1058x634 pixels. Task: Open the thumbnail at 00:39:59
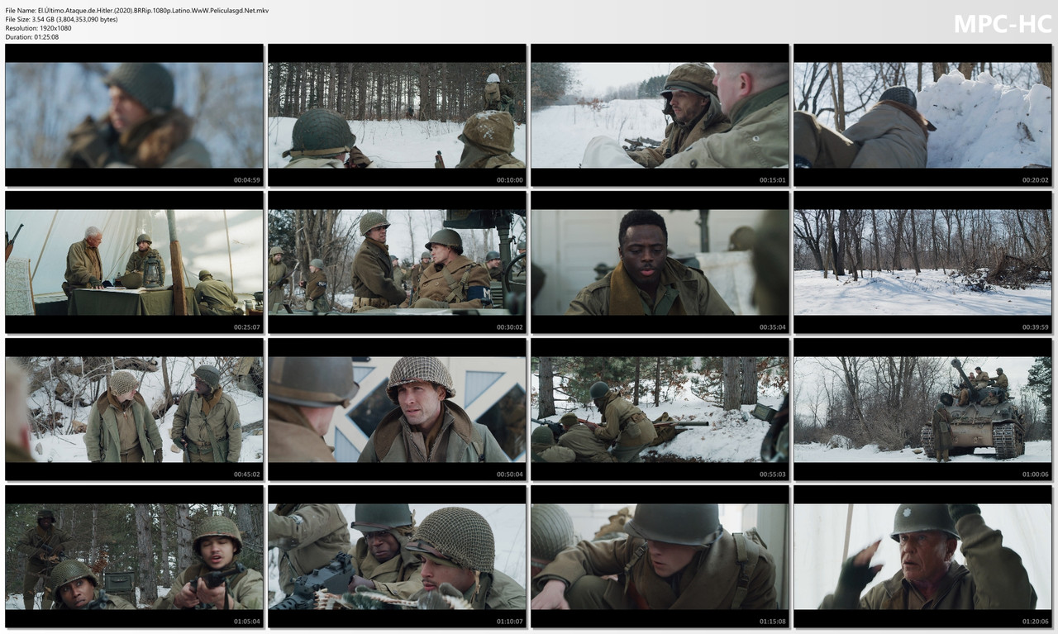point(922,262)
